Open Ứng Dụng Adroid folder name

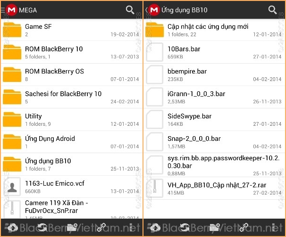[x=50, y=139]
